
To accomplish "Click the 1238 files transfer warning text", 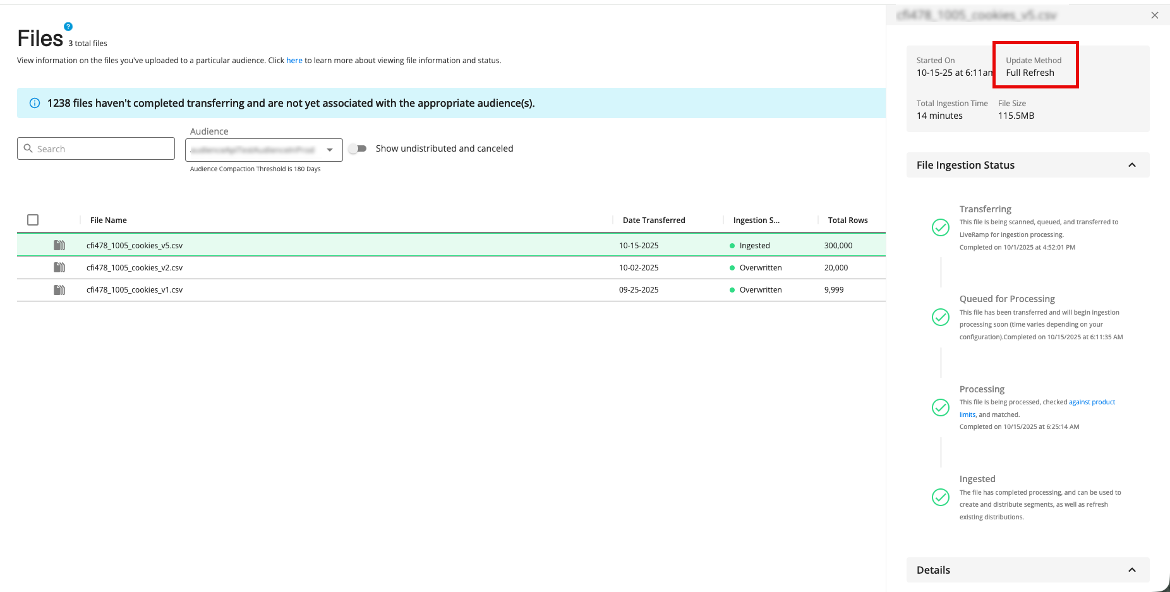I will point(291,103).
